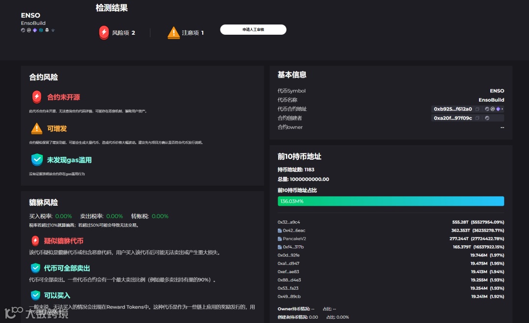The height and width of the screenshot is (323, 529).
Task: Open white circle icon beside 0xb925...f612a0
Action: click(493, 109)
